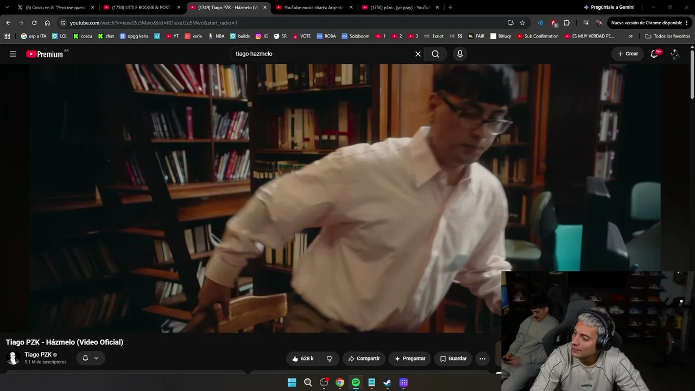View site information icon in address bar
The width and height of the screenshot is (695, 391).
pos(63,23)
